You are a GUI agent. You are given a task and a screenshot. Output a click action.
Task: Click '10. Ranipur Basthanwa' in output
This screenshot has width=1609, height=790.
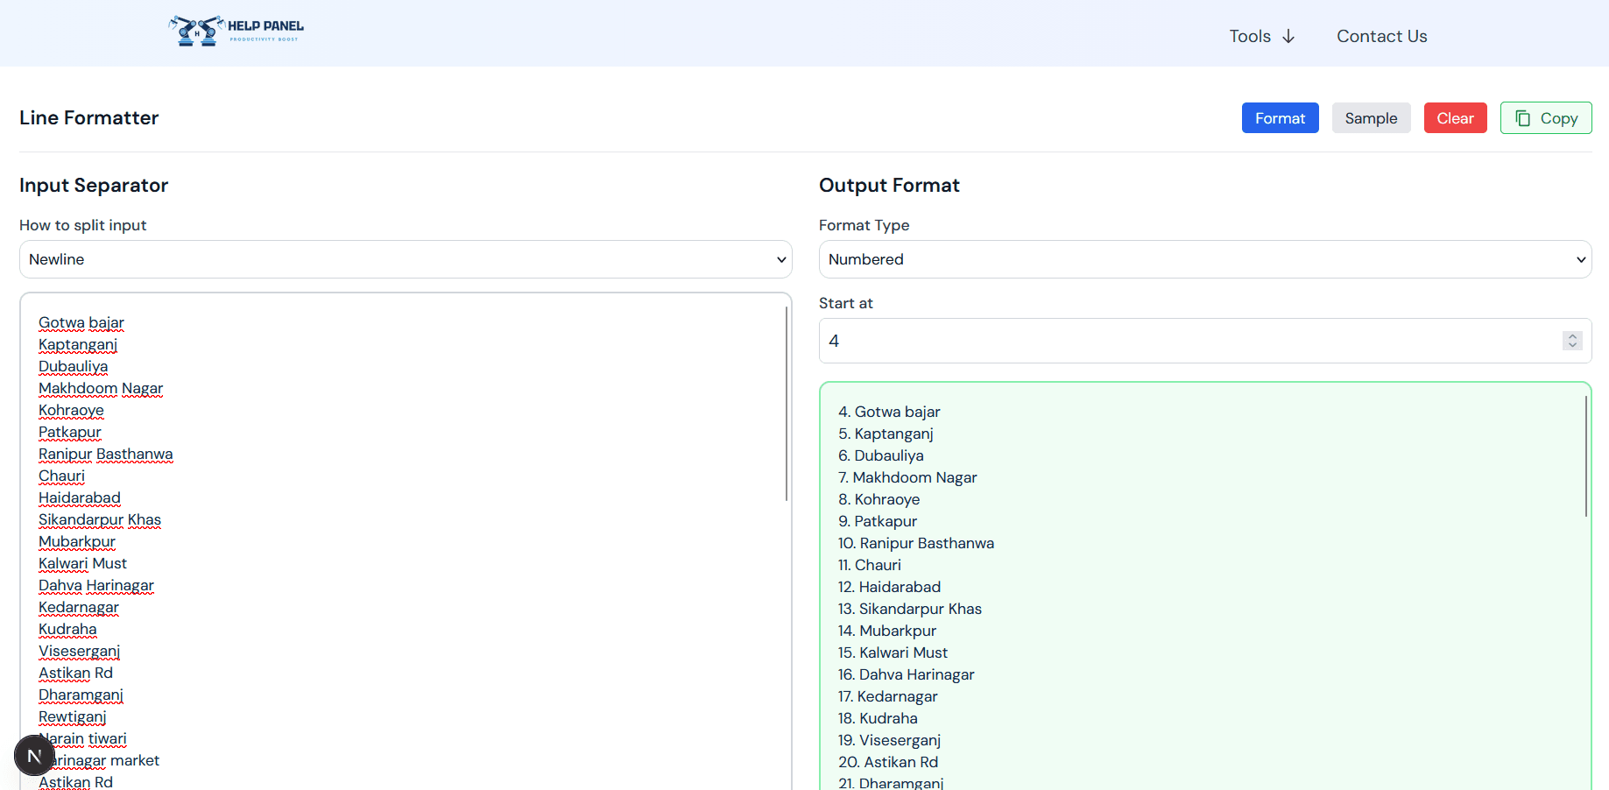pyautogui.click(x=916, y=543)
